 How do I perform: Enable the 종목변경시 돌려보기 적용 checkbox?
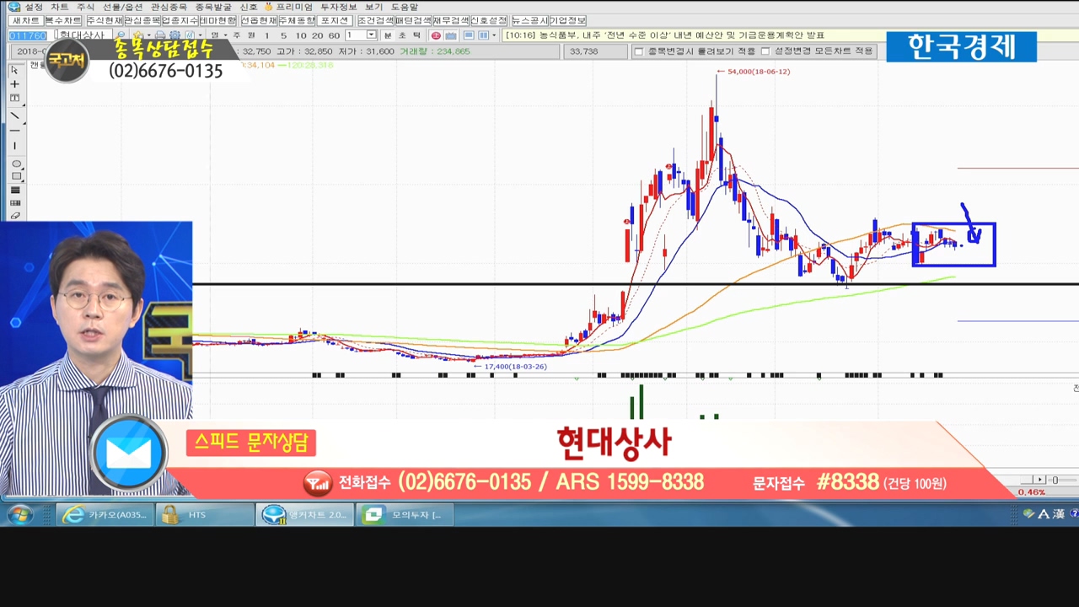click(639, 51)
